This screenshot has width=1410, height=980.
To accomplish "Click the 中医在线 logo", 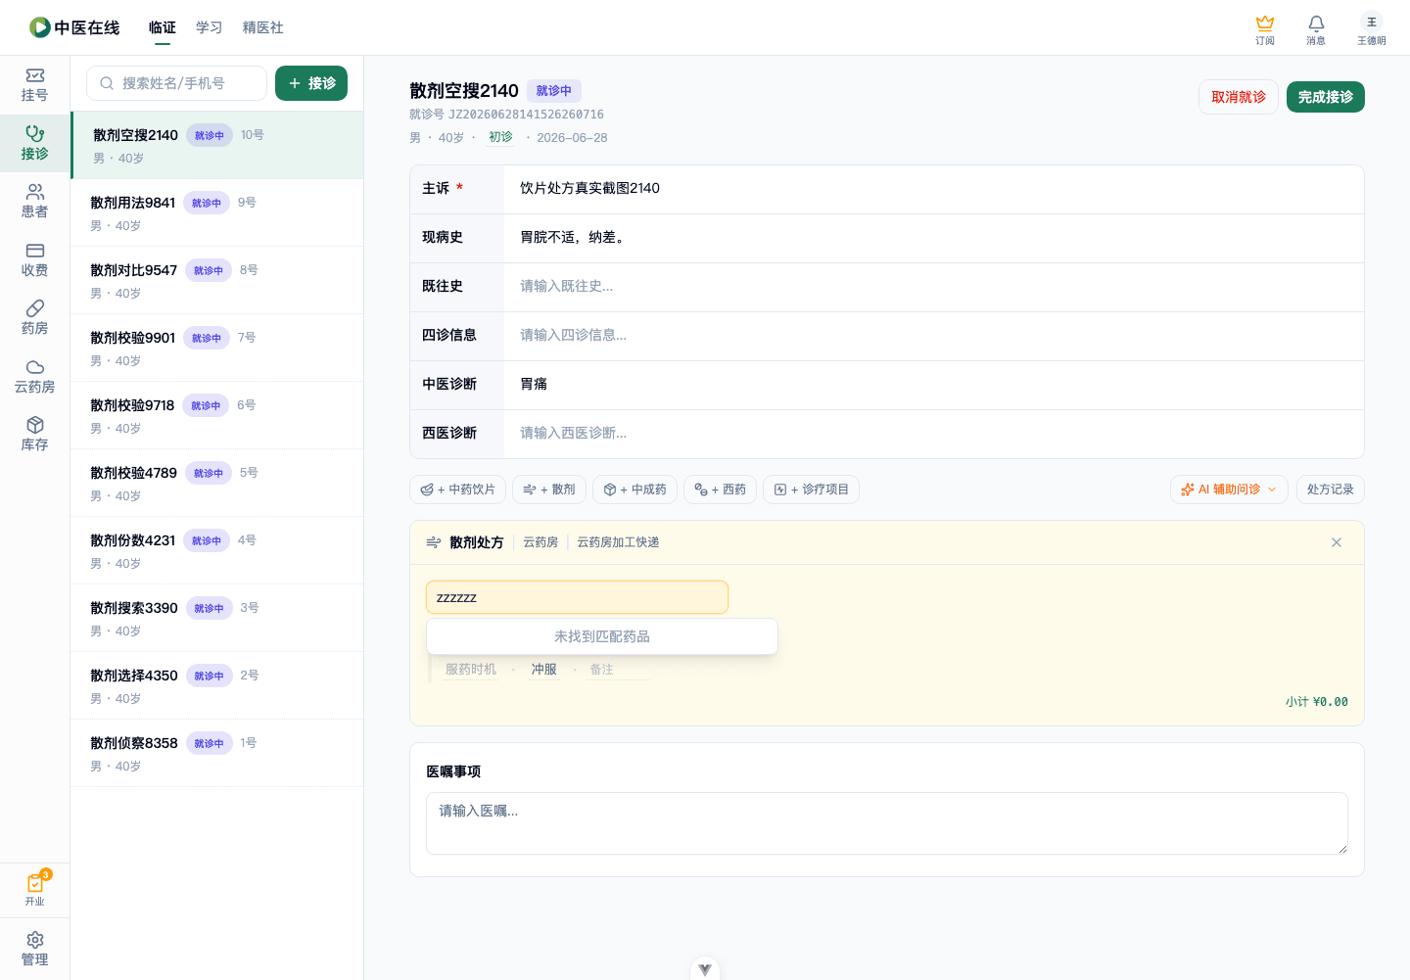I will click(74, 27).
